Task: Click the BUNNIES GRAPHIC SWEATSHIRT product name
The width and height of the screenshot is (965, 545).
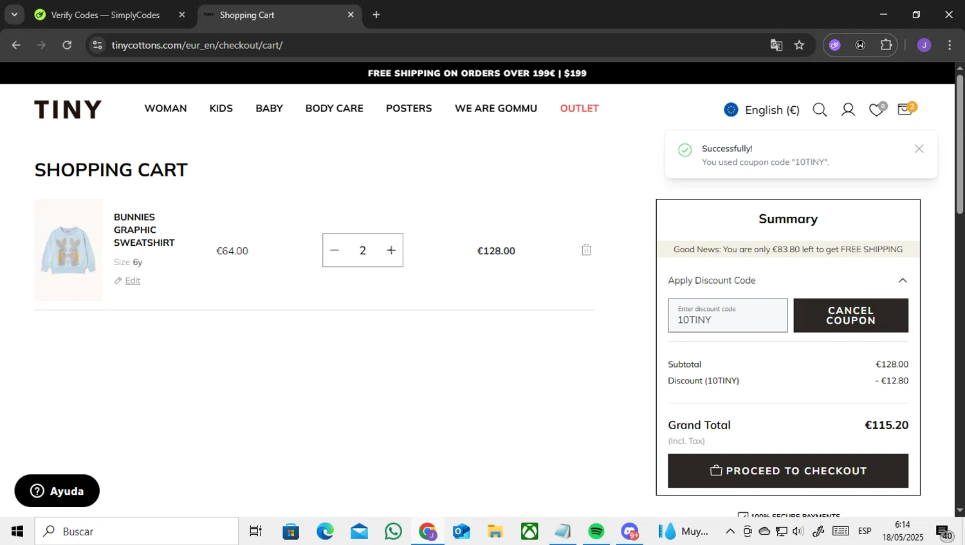Action: click(144, 230)
